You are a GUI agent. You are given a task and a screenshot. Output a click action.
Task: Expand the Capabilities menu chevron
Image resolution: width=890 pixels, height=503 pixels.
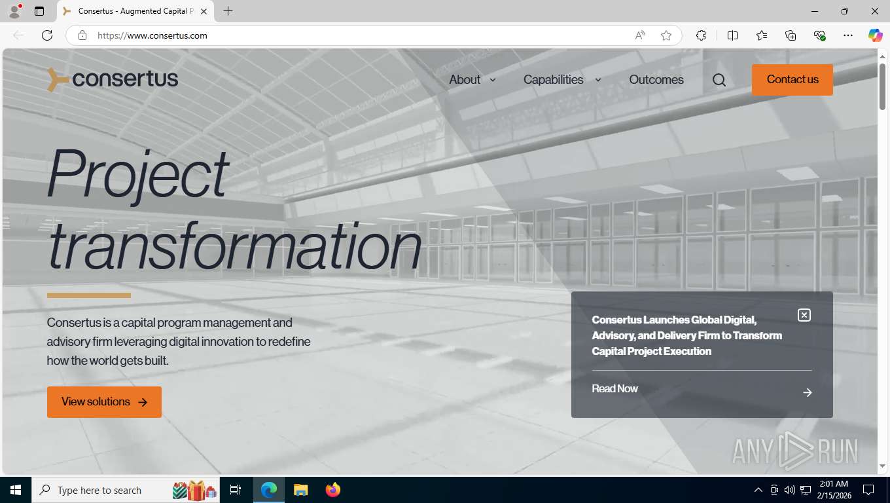coord(598,80)
